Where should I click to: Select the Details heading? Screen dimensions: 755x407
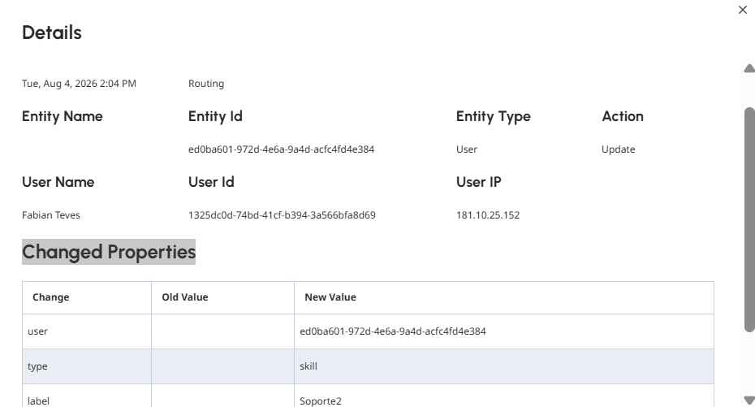pyautogui.click(x=52, y=32)
